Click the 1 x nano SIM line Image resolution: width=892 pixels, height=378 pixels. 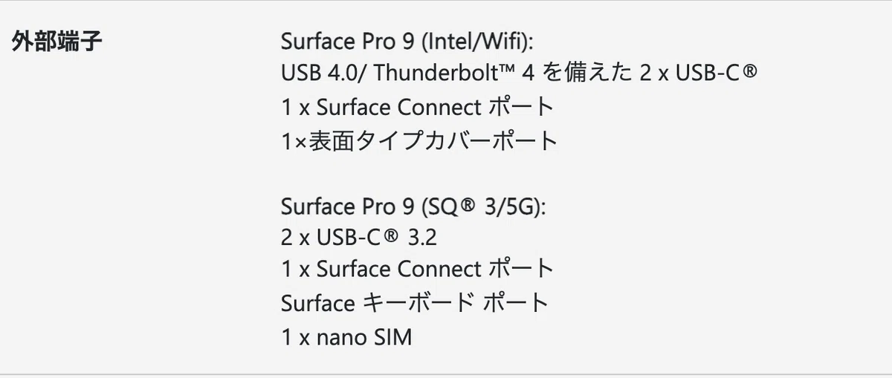346,338
